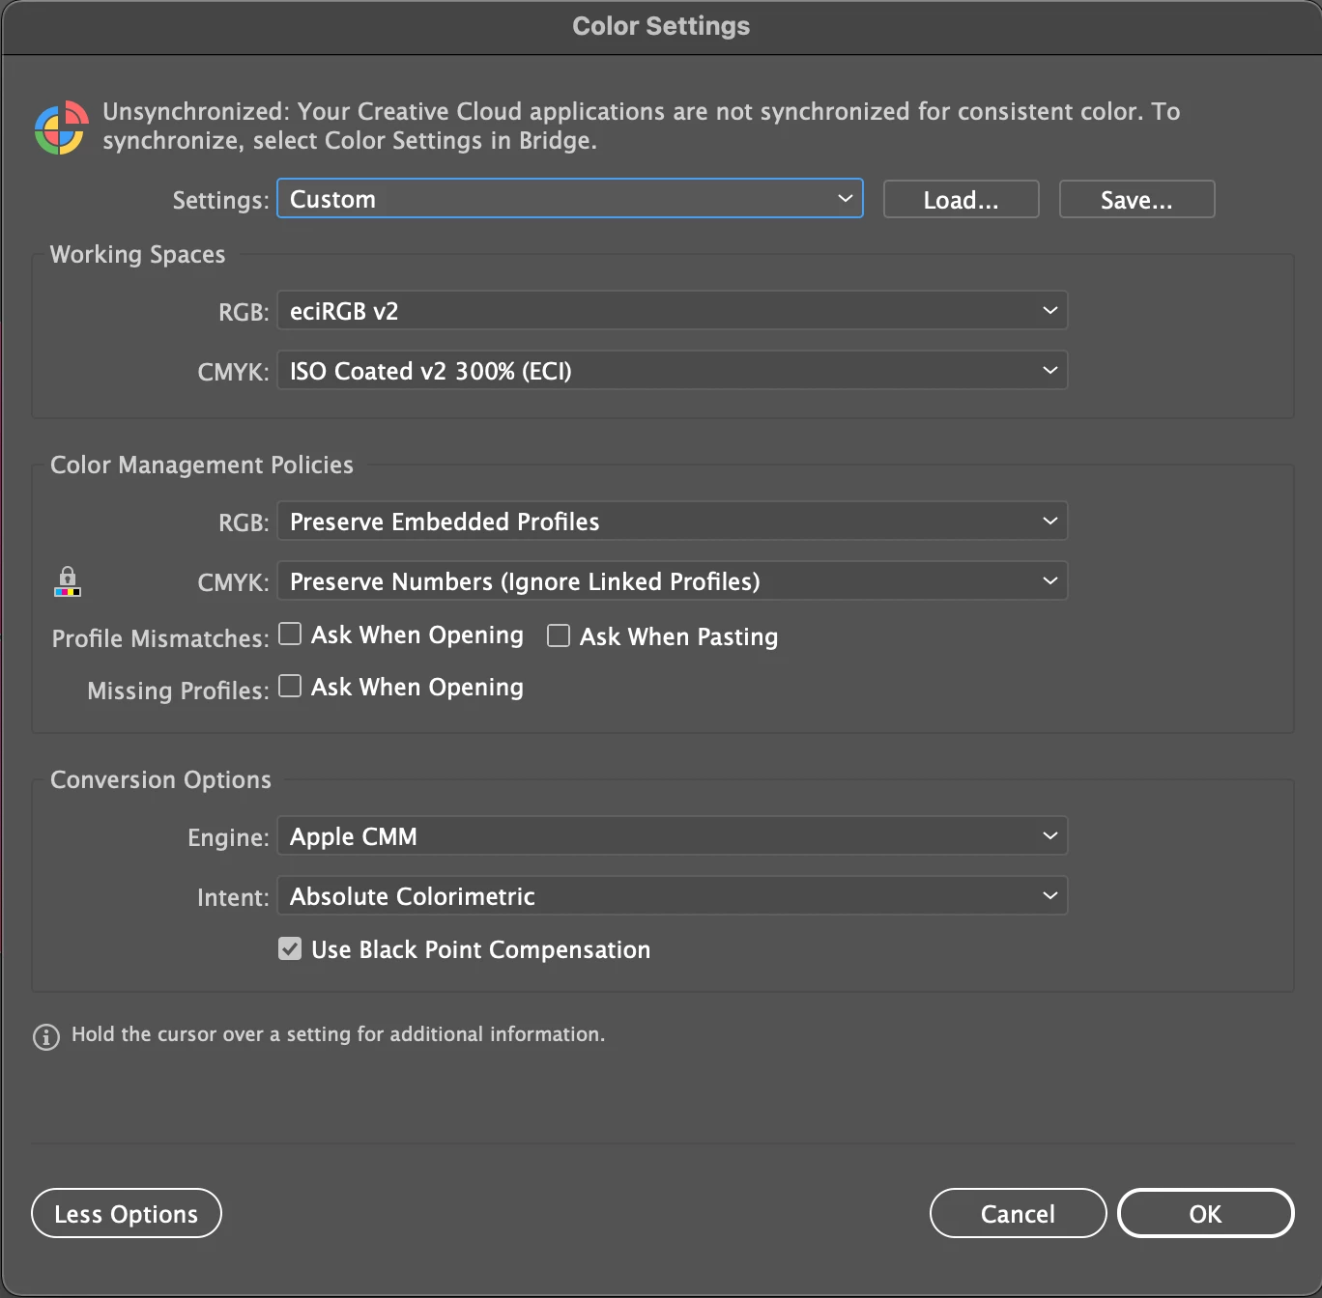Click the Engine label
The width and height of the screenshot is (1322, 1298).
pyautogui.click(x=228, y=837)
